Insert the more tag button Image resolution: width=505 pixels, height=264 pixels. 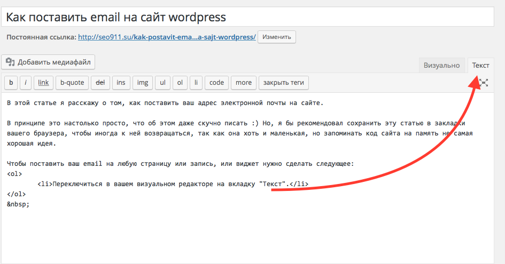coord(243,83)
